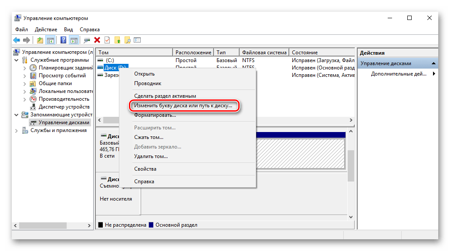Click the hatched disk partition block
This screenshot has height=251, width=450.
[x=301, y=154]
